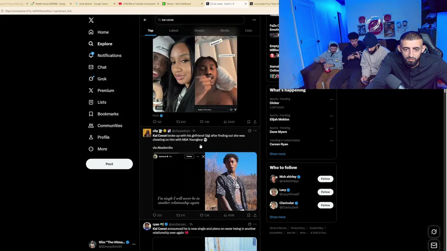Click the browser address bar URL
Image resolution: width=447 pixels, height=251 pixels.
coord(38,11)
